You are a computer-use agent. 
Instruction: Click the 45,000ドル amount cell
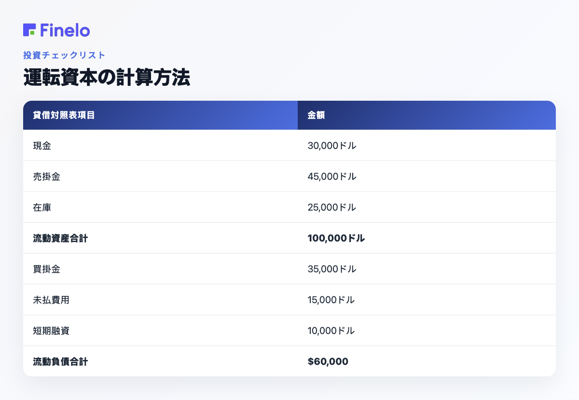point(332,176)
